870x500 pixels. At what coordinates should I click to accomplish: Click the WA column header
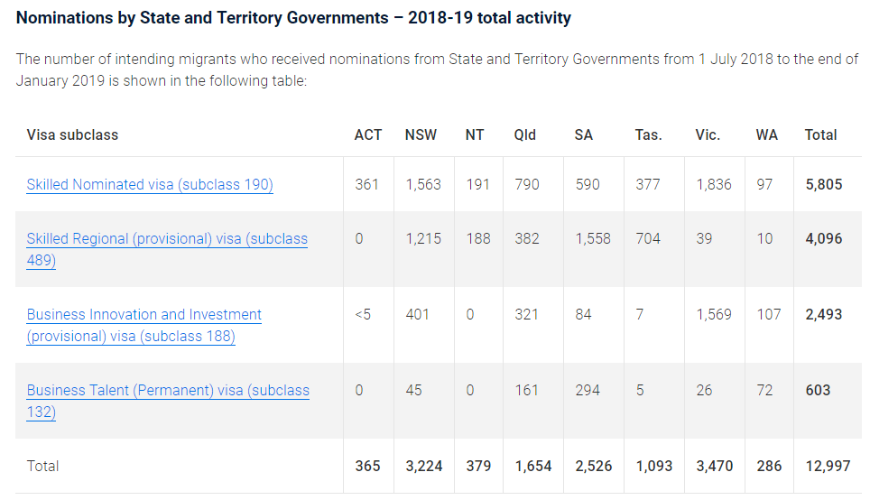[766, 135]
